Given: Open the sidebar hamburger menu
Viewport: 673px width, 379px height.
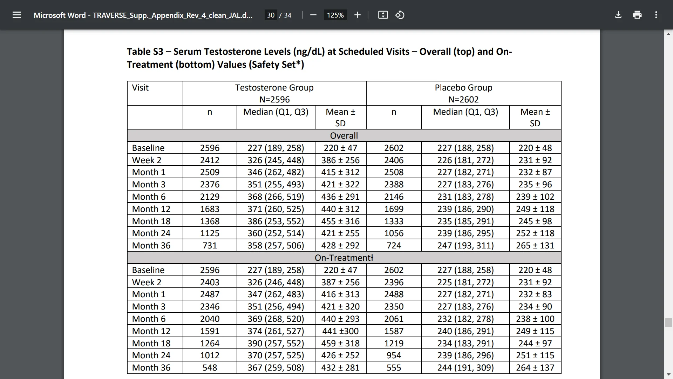Looking at the screenshot, I should (16, 15).
